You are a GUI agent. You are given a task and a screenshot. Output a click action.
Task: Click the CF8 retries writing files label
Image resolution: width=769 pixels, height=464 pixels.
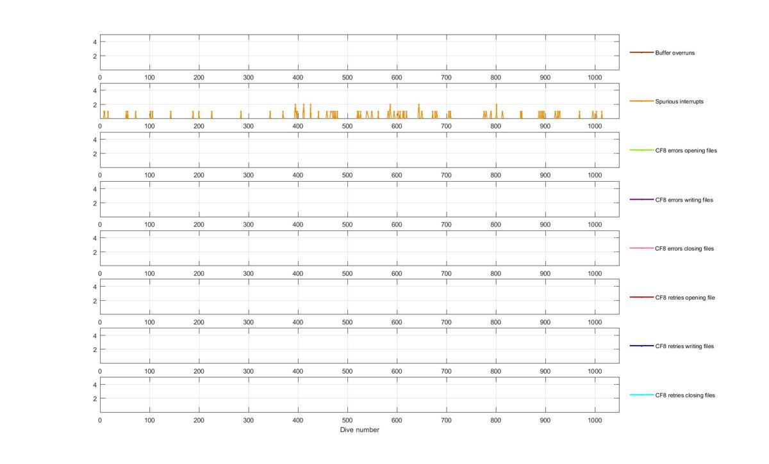coord(684,346)
